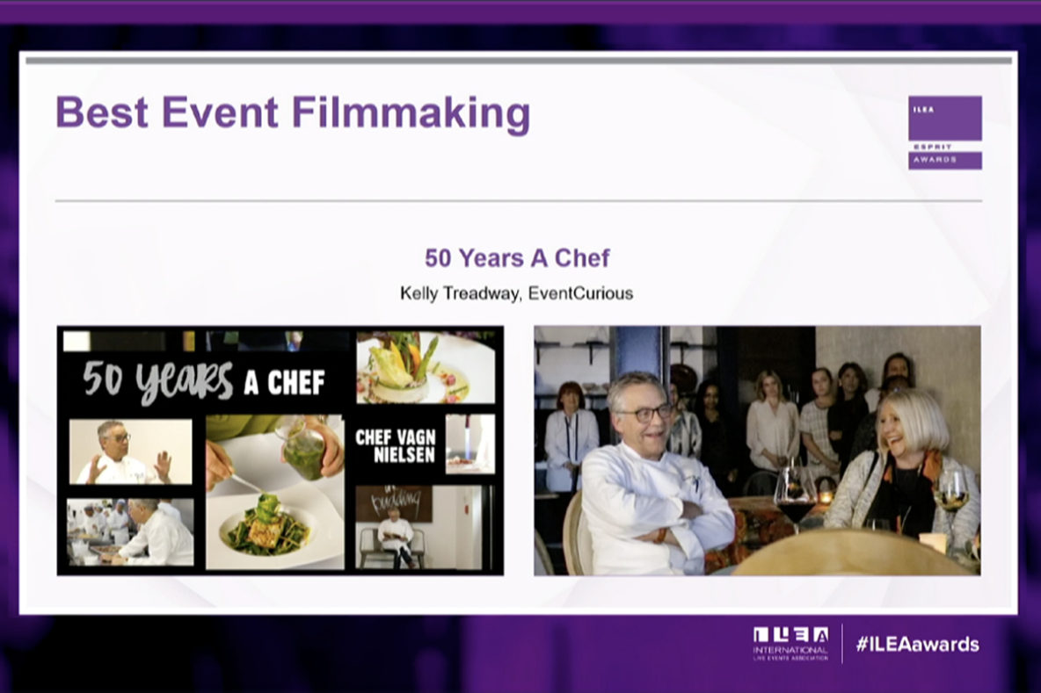Click the green sauce jar being poured
The width and height of the screenshot is (1041, 693).
[305, 449]
